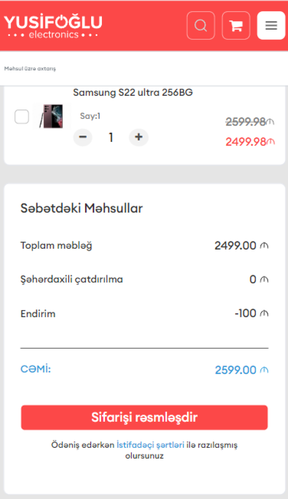Image resolution: width=288 pixels, height=499 pixels.
Task: Click the quantity value 1
Action: coord(111,137)
